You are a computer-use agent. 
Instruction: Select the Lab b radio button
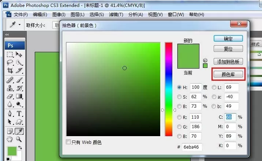point(214,106)
